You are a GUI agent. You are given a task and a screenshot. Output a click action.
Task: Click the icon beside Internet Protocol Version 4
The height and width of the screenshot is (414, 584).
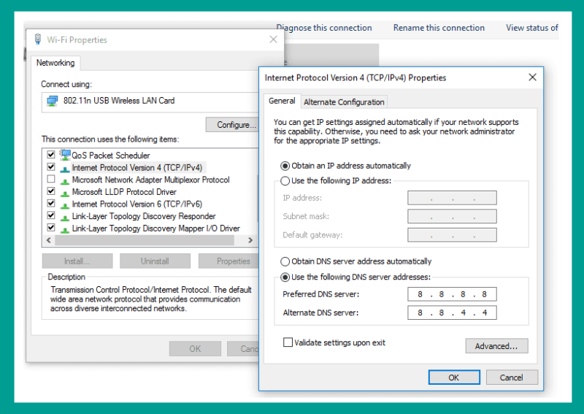65,169
